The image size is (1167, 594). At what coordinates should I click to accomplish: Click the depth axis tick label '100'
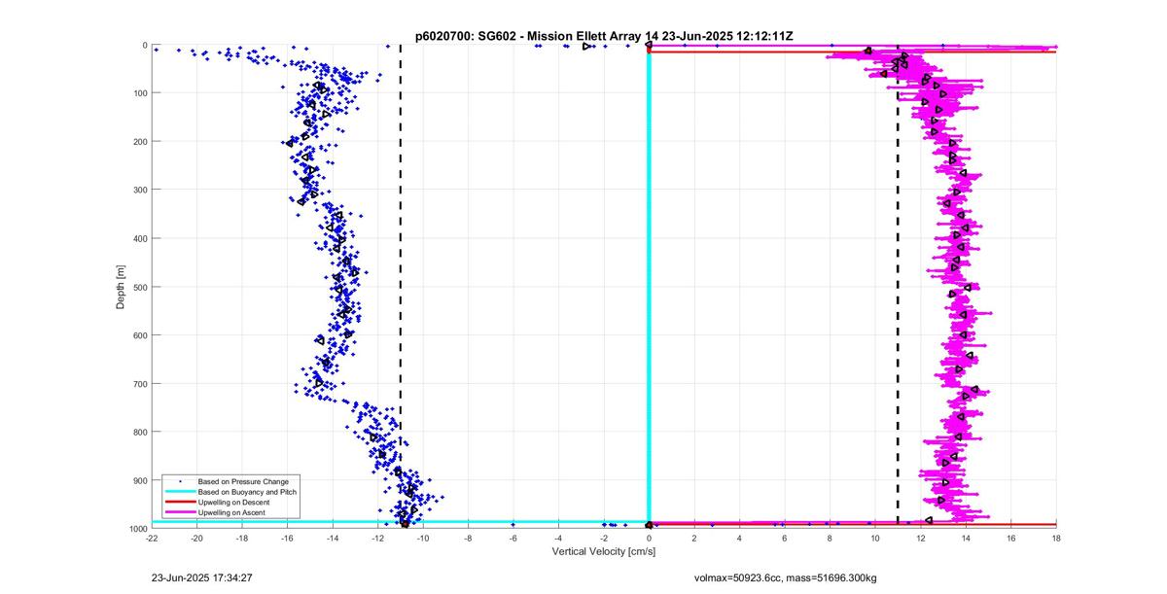(140, 93)
